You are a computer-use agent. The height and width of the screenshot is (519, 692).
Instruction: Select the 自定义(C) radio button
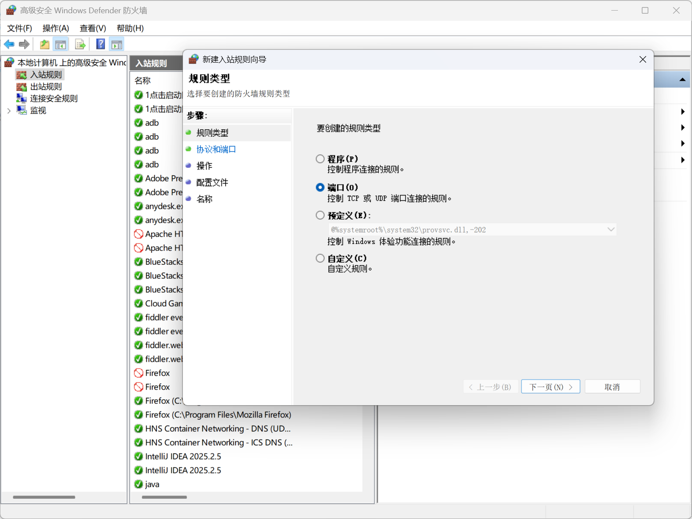(320, 258)
